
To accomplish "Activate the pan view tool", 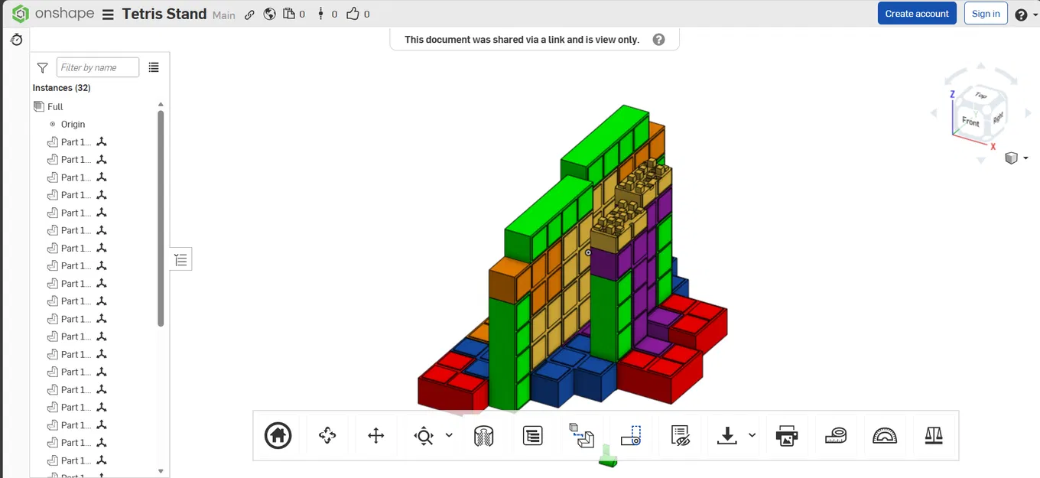I will 375,435.
